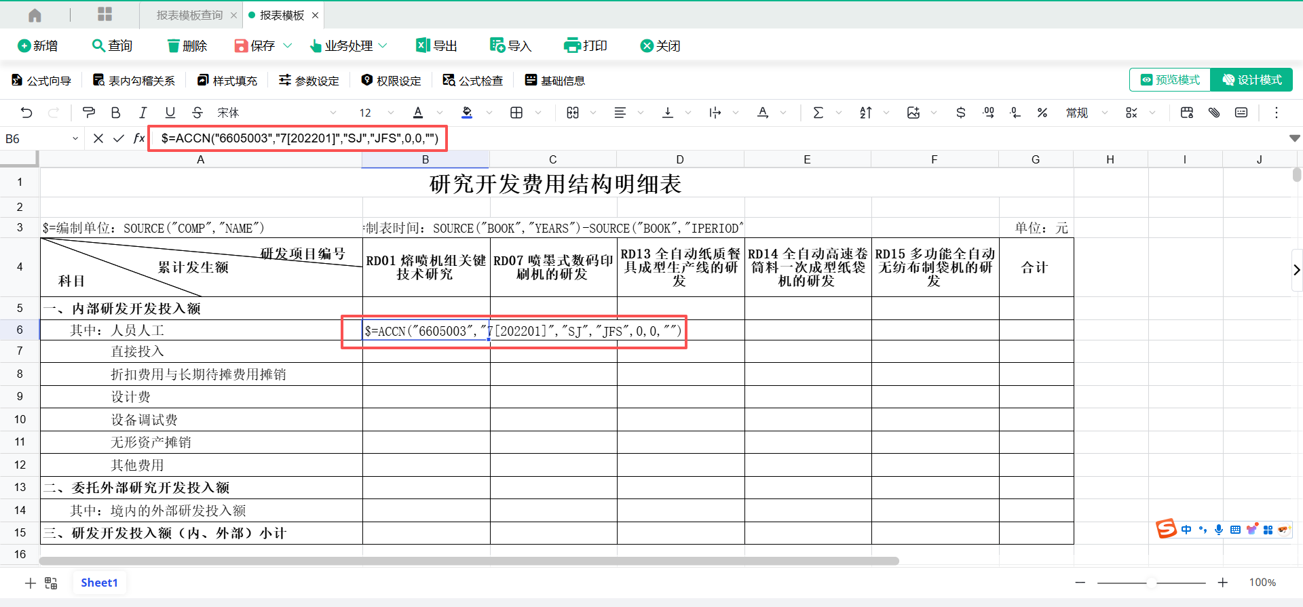The width and height of the screenshot is (1303, 607).
Task: Click the cell borders icon
Action: point(516,113)
